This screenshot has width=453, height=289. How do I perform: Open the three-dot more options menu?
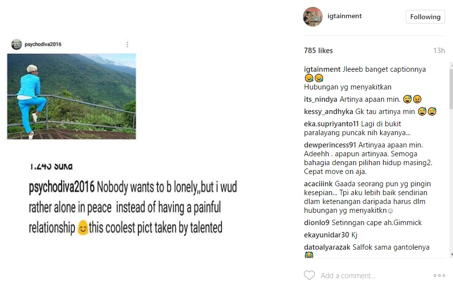point(439,275)
